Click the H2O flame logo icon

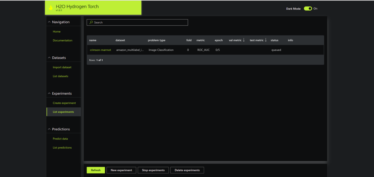[51, 8]
